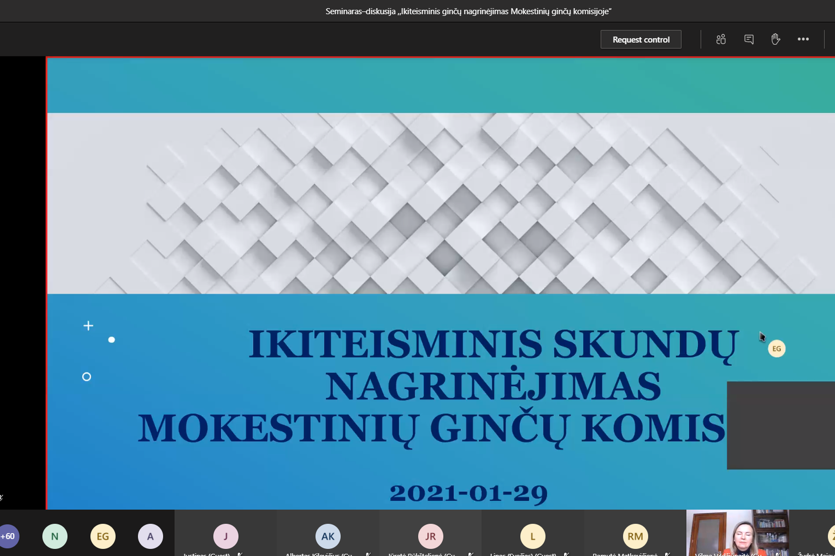This screenshot has height=556, width=835.
Task: Open the +60 additional participants overflow
Action: 8,536
